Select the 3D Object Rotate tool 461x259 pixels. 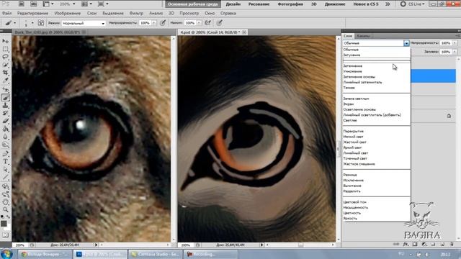[5, 186]
